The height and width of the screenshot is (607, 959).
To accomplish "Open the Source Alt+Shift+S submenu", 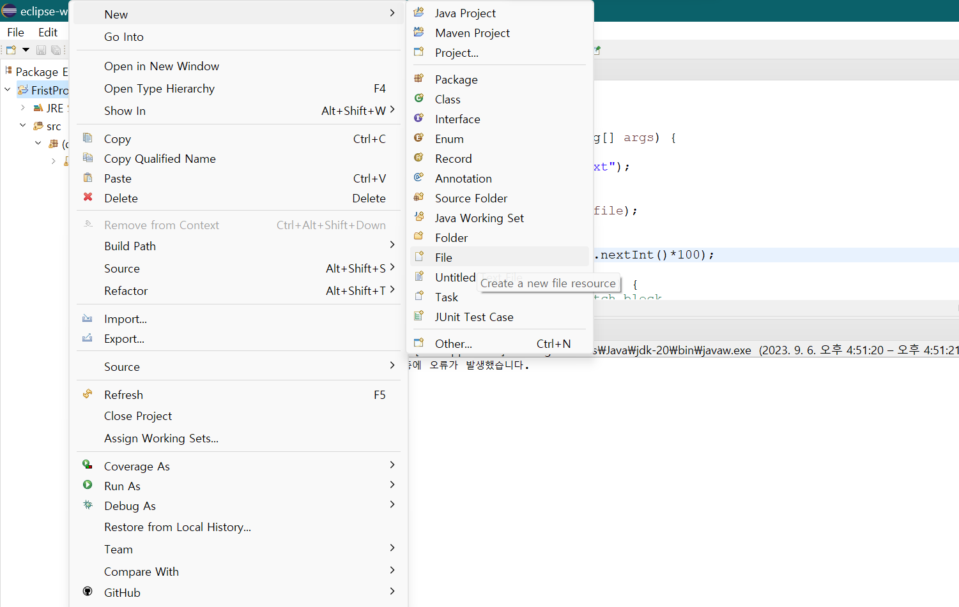I will click(x=238, y=269).
